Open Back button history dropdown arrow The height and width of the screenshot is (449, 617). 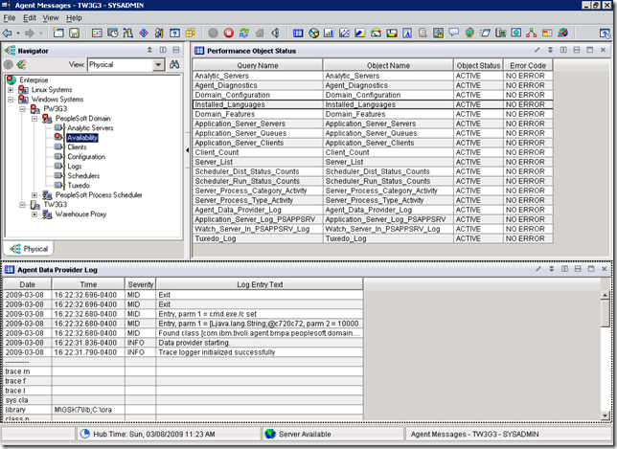[18, 33]
